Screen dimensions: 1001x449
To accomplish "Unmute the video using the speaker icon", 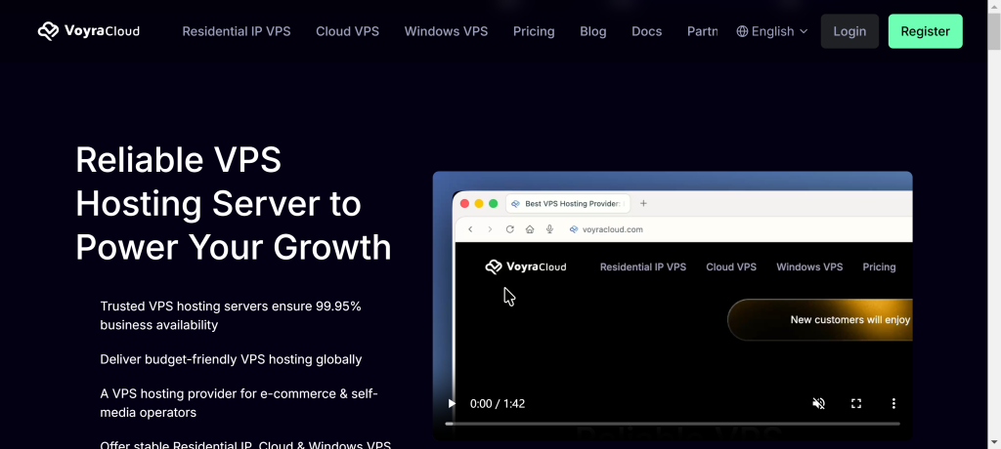I will click(x=819, y=403).
